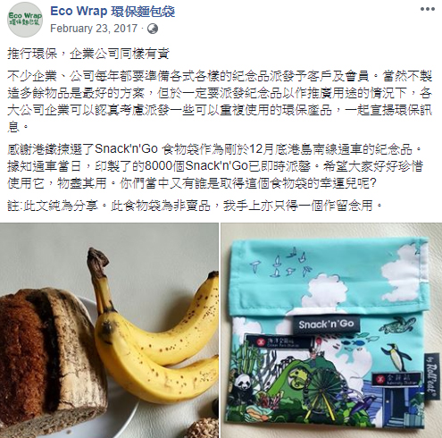This screenshot has height=438, width=442.
Task: Click the headline 推行環保，企業公司同樣有責
Action: tap(88, 54)
